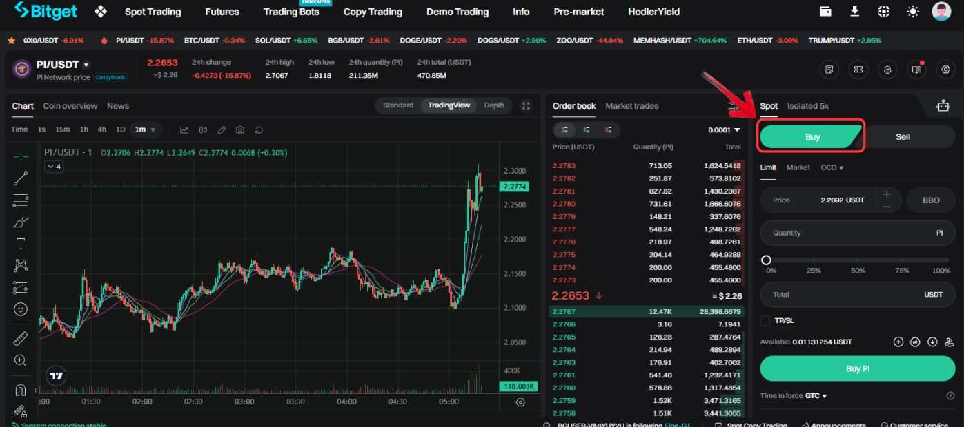This screenshot has width=964, height=427.
Task: Show bids-only order book view
Action: [586, 129]
